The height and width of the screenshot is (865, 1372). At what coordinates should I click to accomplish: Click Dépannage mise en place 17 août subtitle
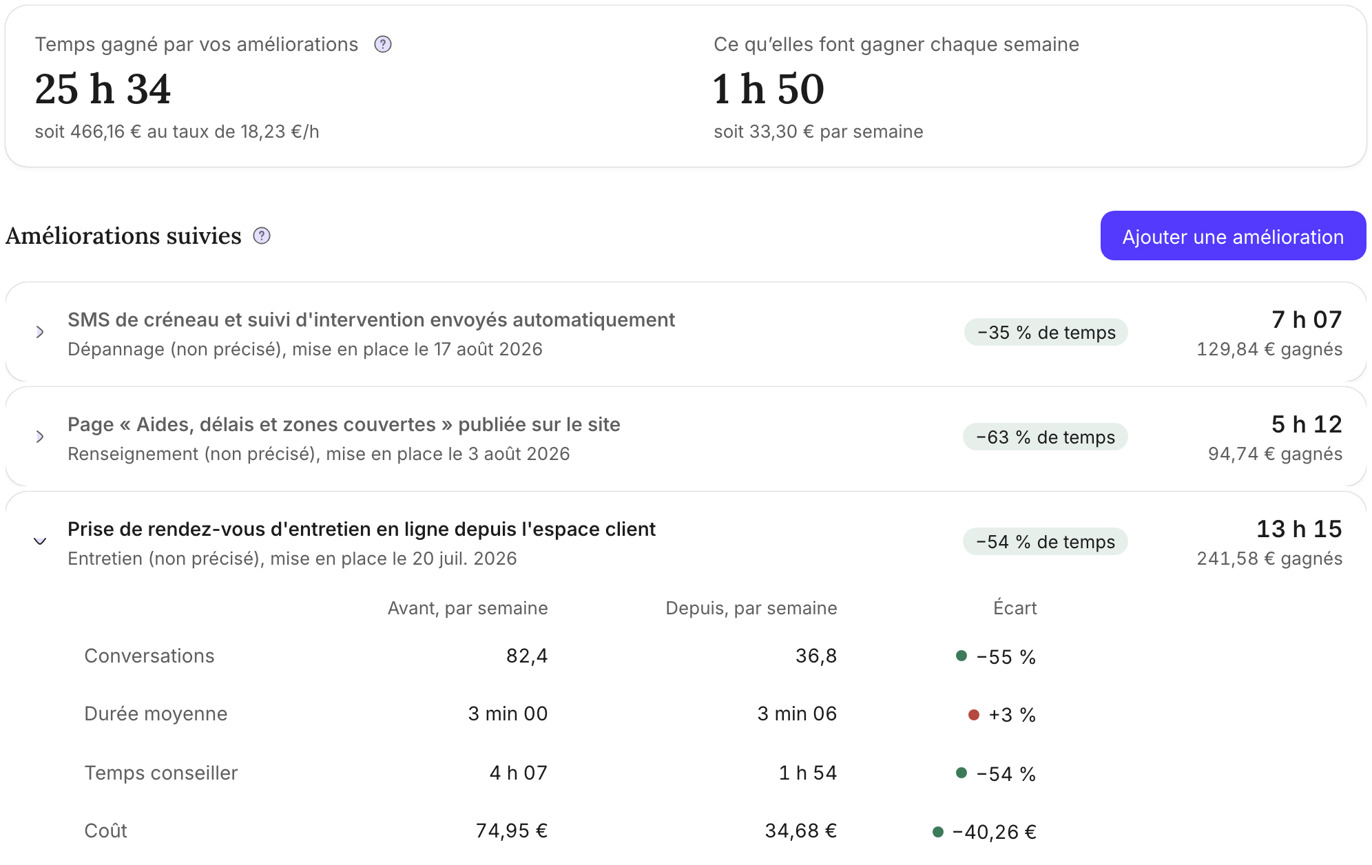(305, 349)
